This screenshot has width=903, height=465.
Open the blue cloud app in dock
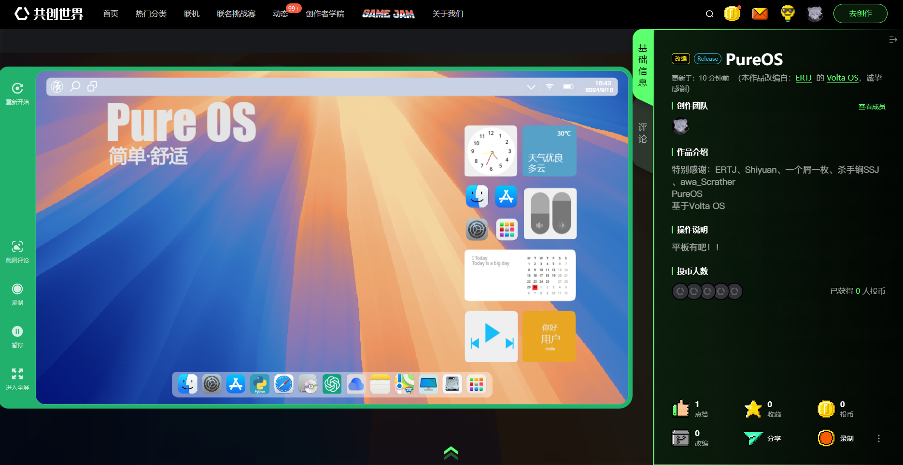[356, 384]
